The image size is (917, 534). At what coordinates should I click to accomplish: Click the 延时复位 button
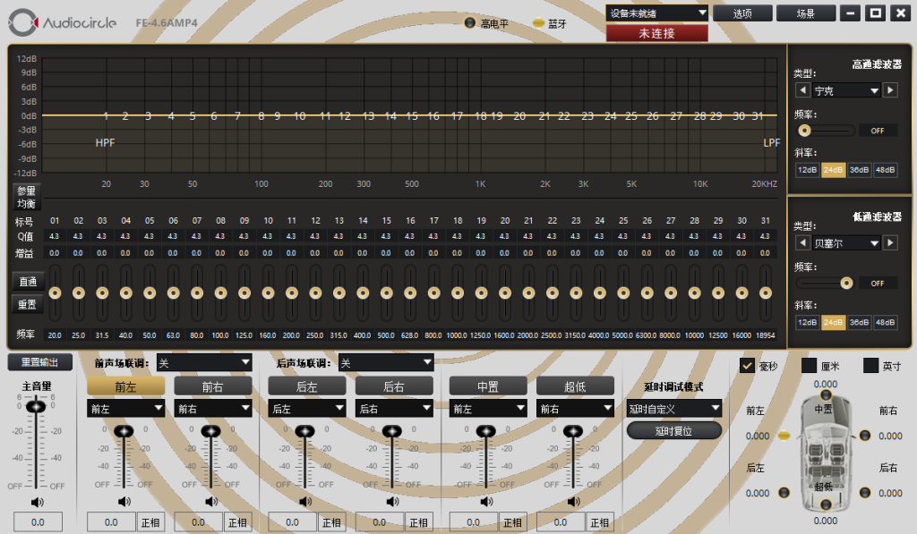pos(673,430)
